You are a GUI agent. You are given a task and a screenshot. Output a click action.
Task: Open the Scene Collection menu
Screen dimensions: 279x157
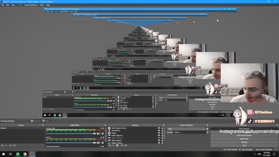pyautogui.click(x=31, y=5)
